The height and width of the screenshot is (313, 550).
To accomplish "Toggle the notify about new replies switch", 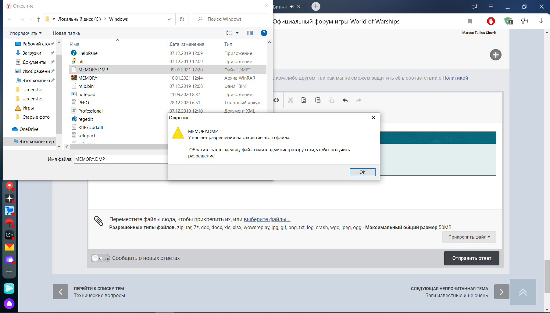I will (100, 258).
